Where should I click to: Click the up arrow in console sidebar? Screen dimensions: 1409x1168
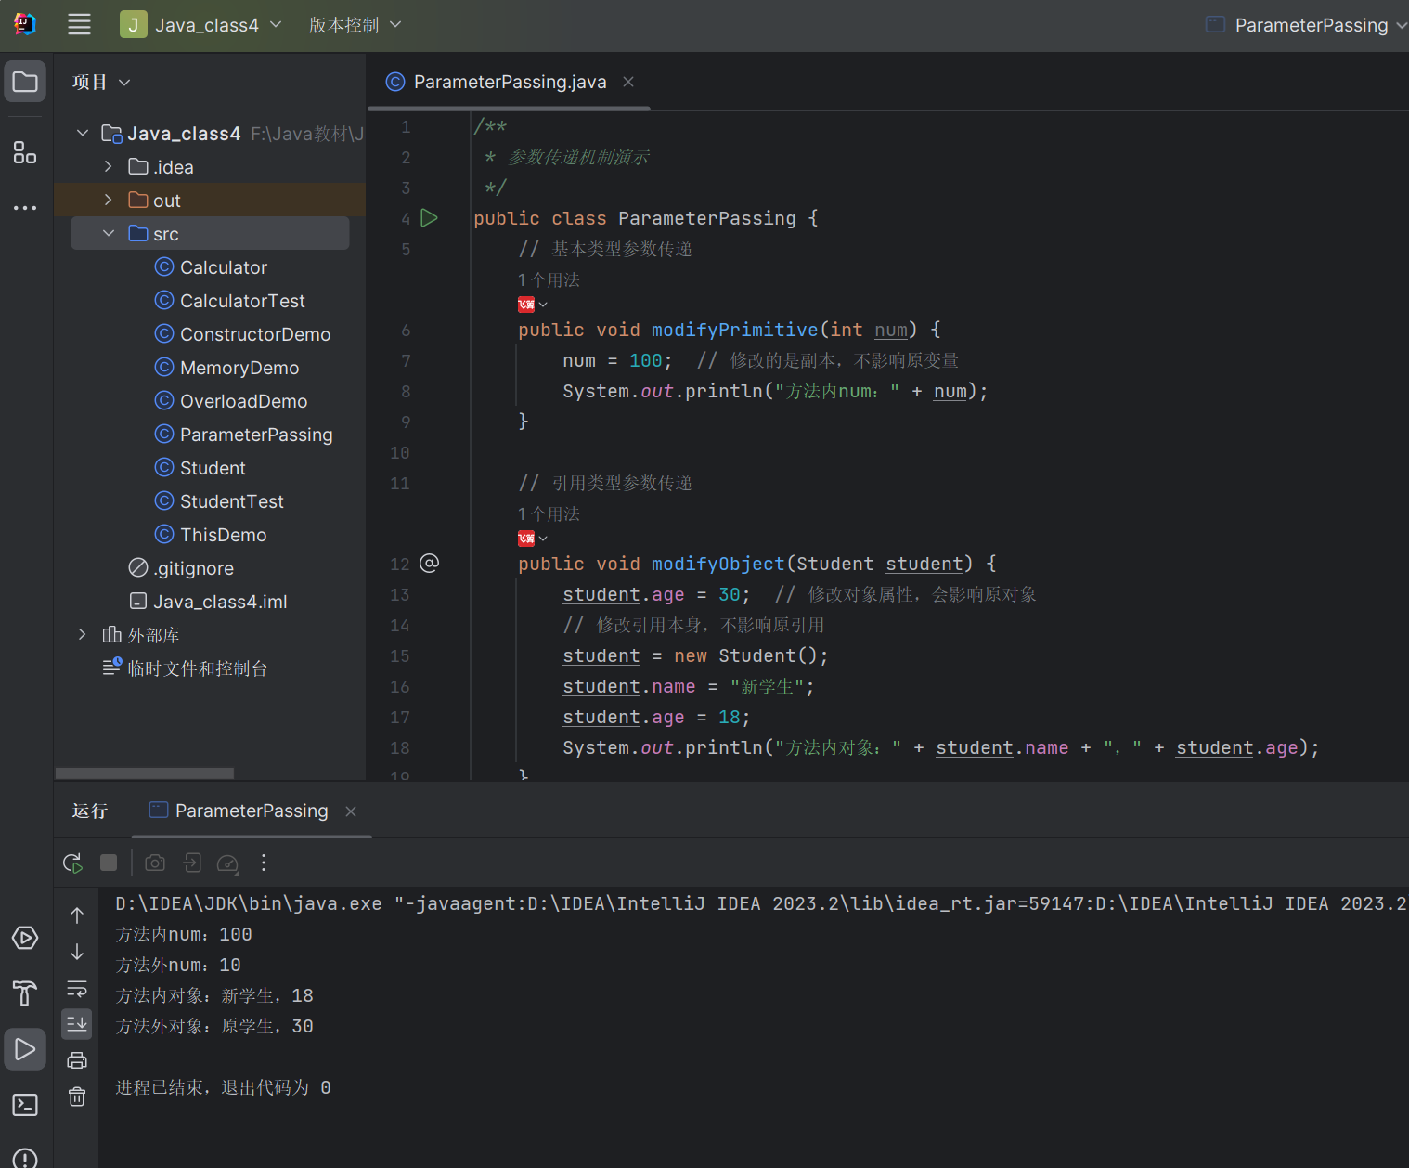(x=77, y=915)
